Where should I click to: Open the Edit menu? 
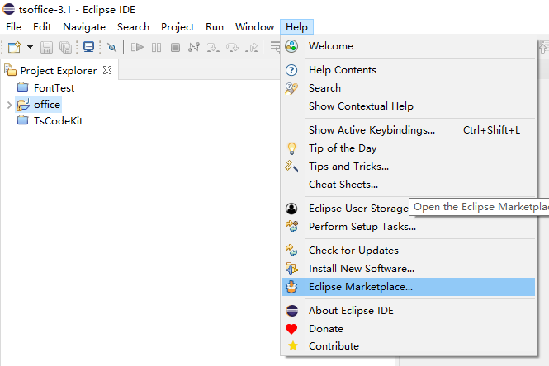pyautogui.click(x=42, y=27)
